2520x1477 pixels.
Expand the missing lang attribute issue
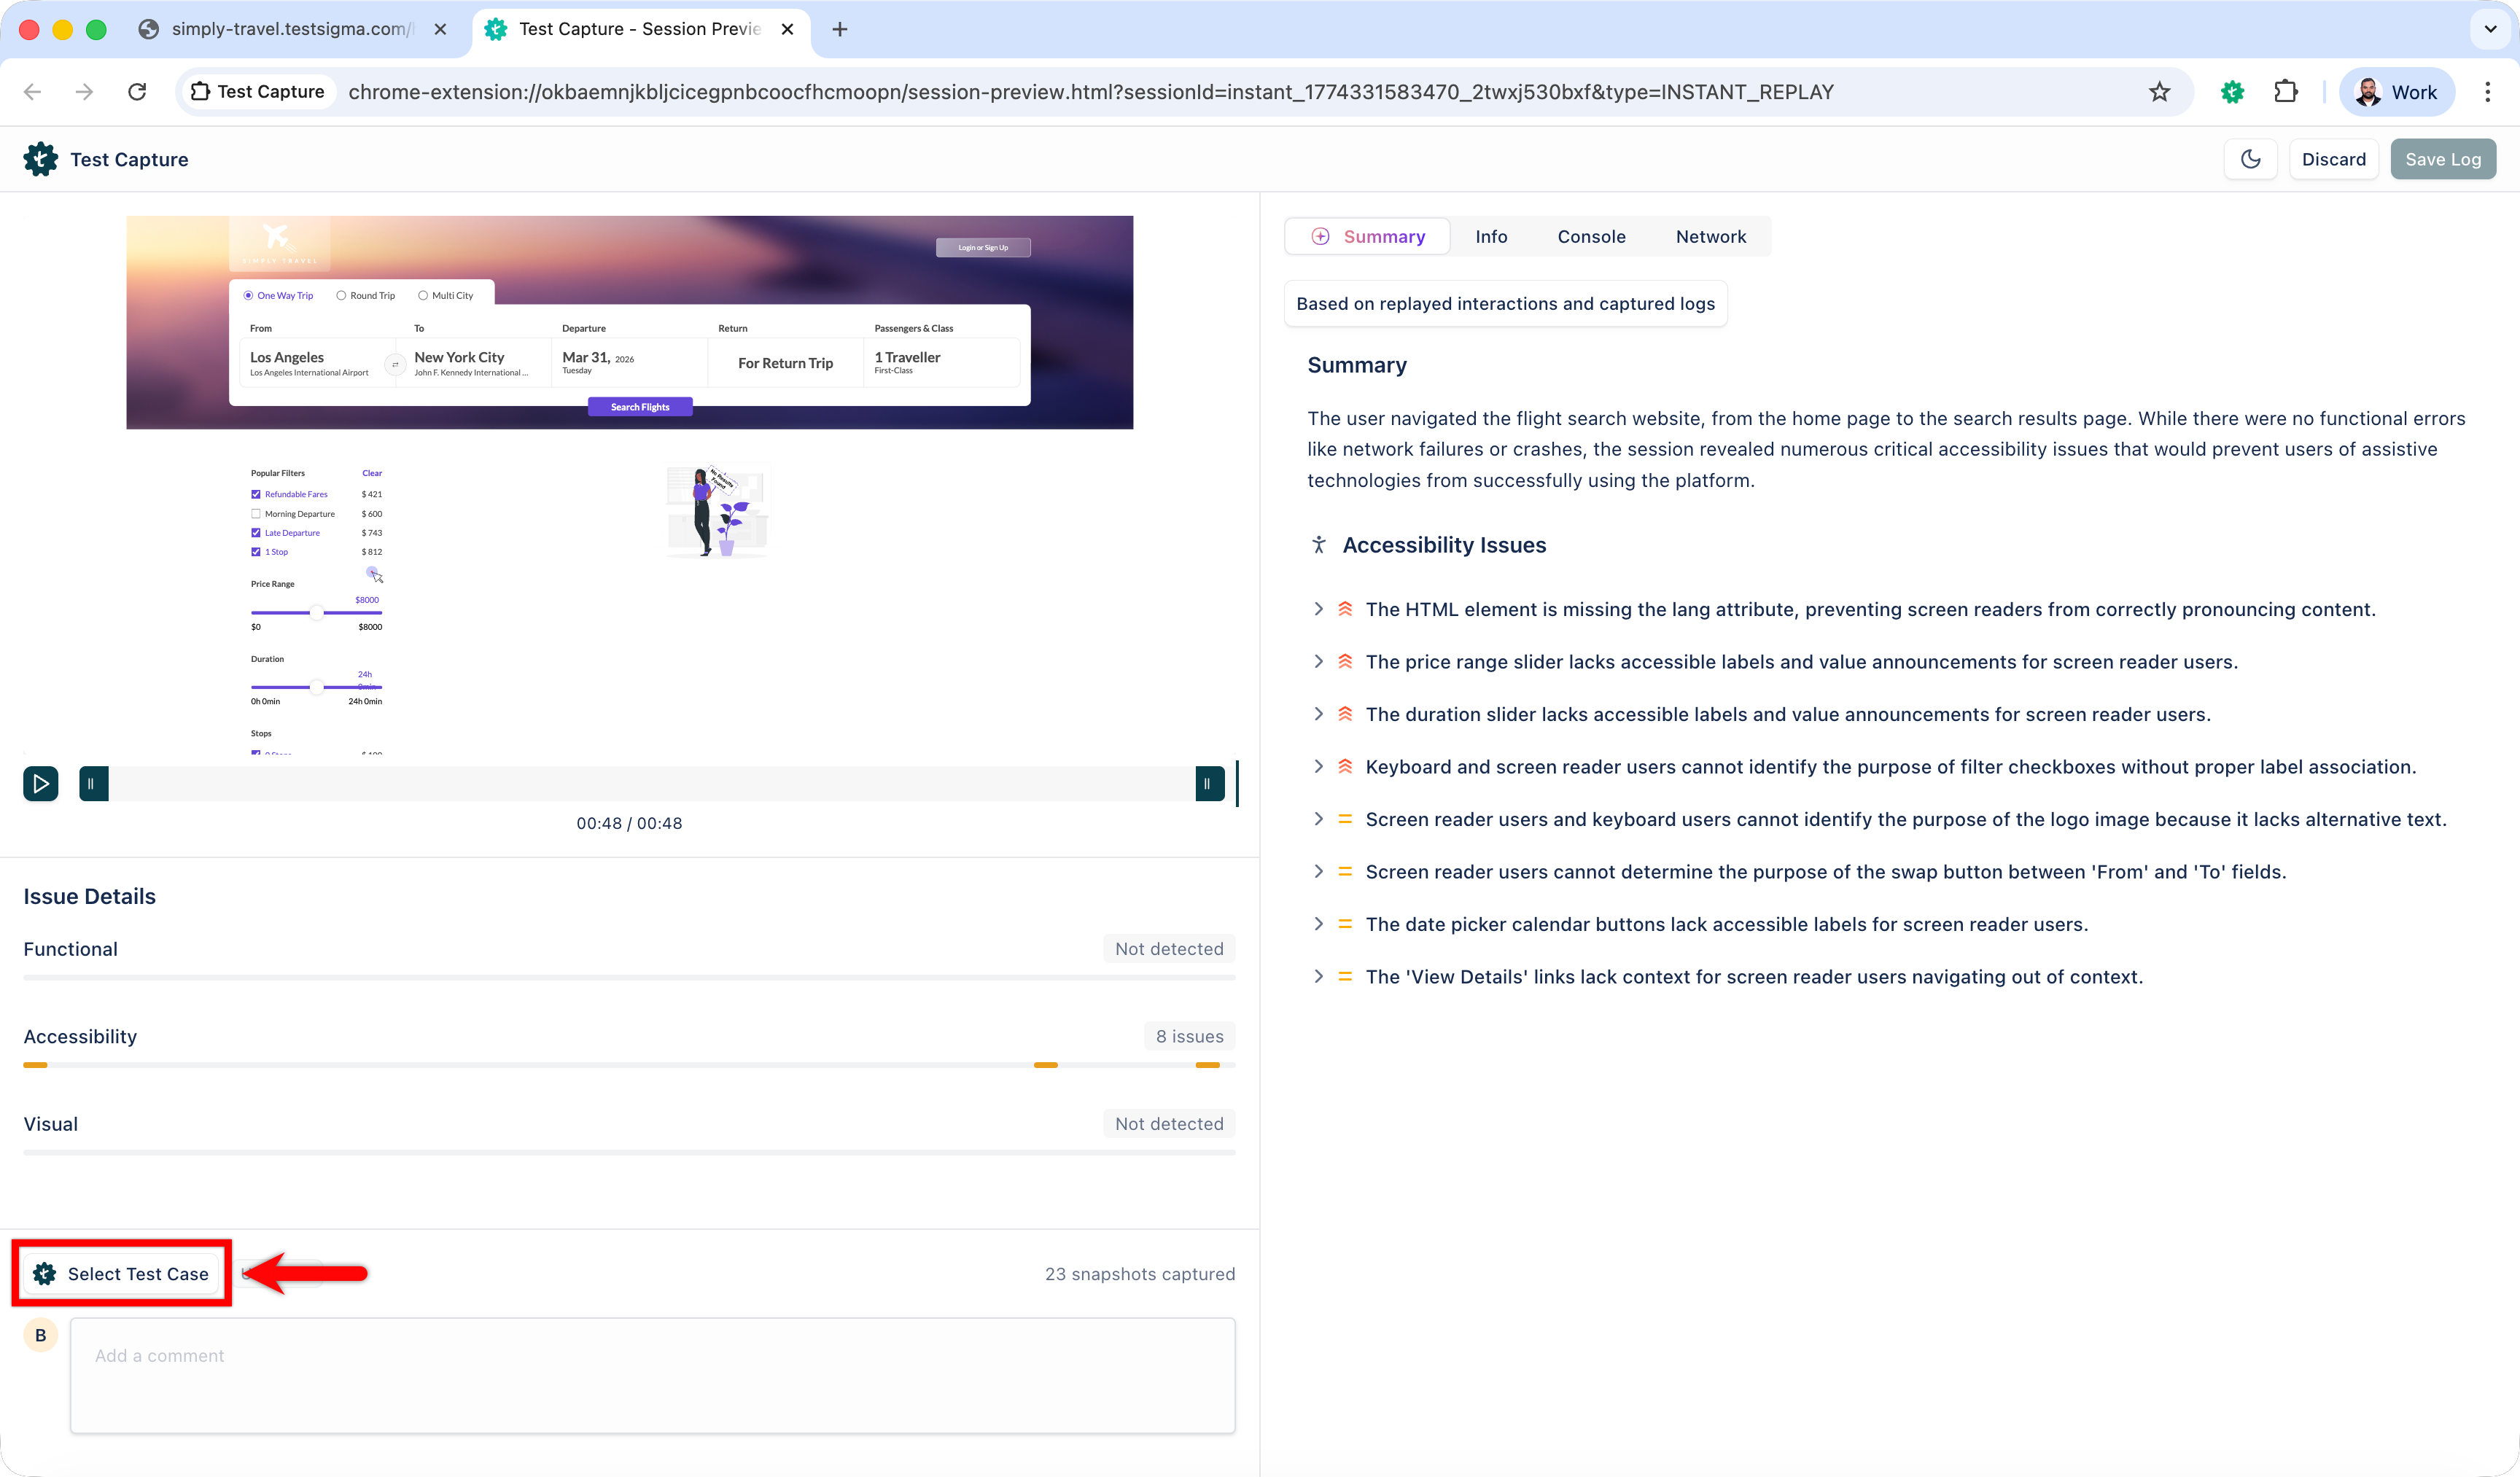(1318, 609)
